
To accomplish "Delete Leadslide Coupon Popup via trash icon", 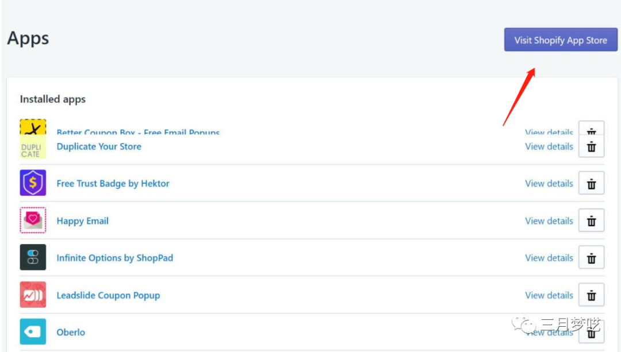I will click(x=591, y=296).
